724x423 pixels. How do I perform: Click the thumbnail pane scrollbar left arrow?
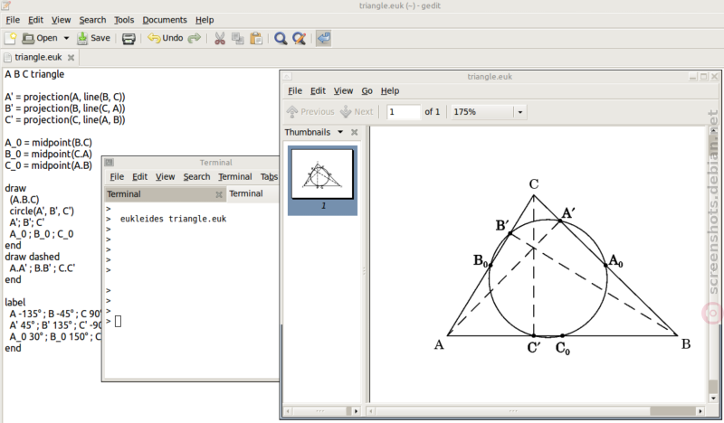coord(288,411)
